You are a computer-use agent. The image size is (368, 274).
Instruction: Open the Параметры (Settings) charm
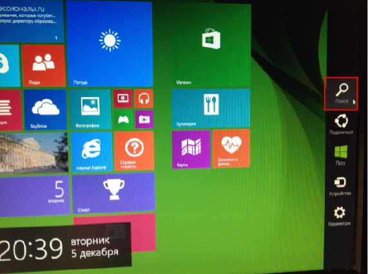click(340, 216)
